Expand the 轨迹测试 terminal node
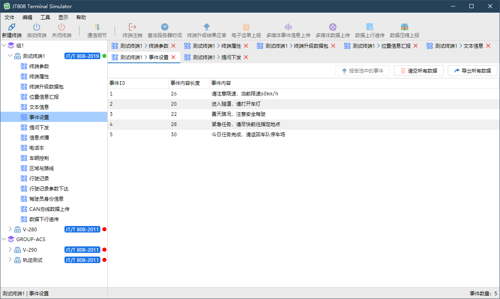The image size is (500, 299). tap(11, 260)
